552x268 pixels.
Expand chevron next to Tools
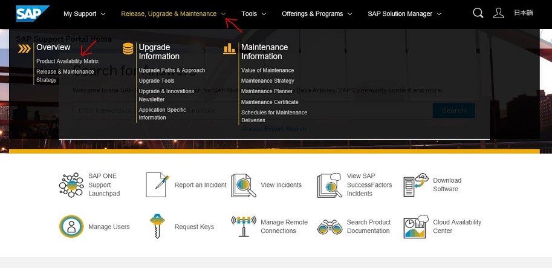pyautogui.click(x=264, y=14)
